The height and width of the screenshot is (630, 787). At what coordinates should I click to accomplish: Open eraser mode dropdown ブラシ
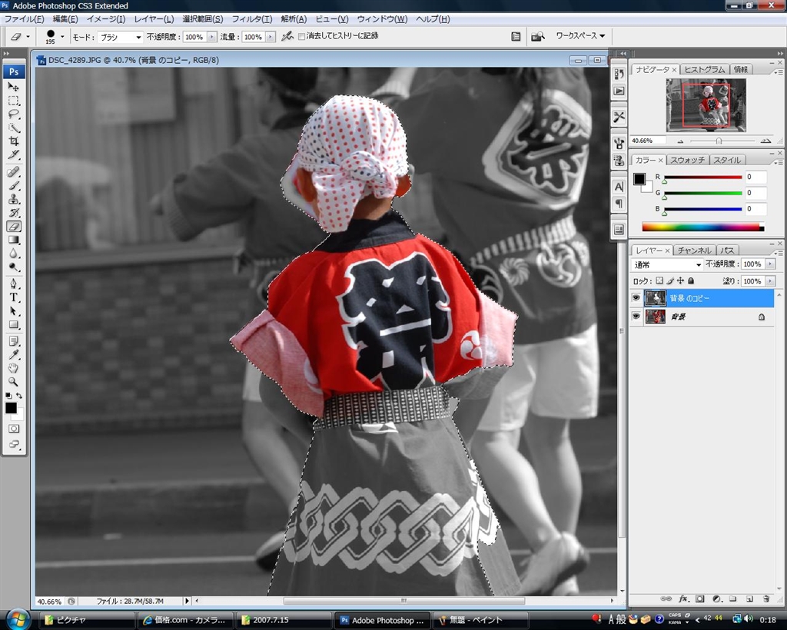[x=120, y=37]
